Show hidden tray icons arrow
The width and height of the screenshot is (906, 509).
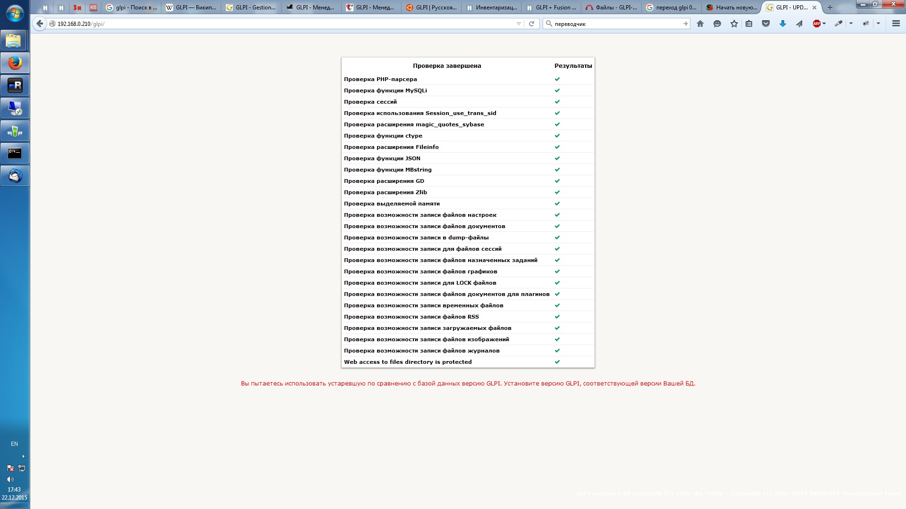[x=23, y=456]
